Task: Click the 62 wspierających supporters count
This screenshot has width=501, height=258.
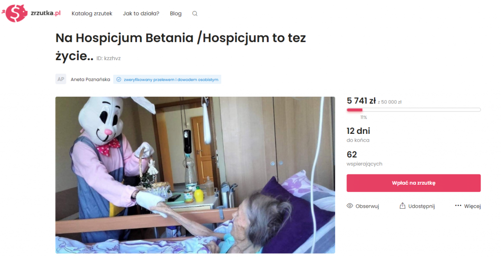Action: tap(364, 159)
